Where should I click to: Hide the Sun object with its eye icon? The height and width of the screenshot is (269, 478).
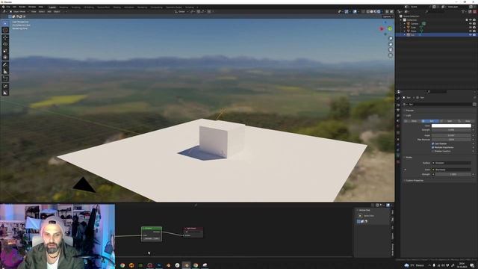[x=471, y=35]
